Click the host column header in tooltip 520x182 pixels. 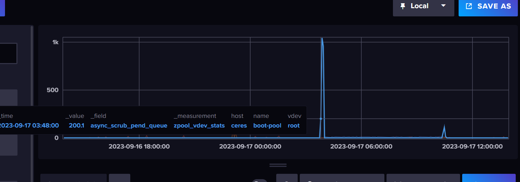pos(237,116)
